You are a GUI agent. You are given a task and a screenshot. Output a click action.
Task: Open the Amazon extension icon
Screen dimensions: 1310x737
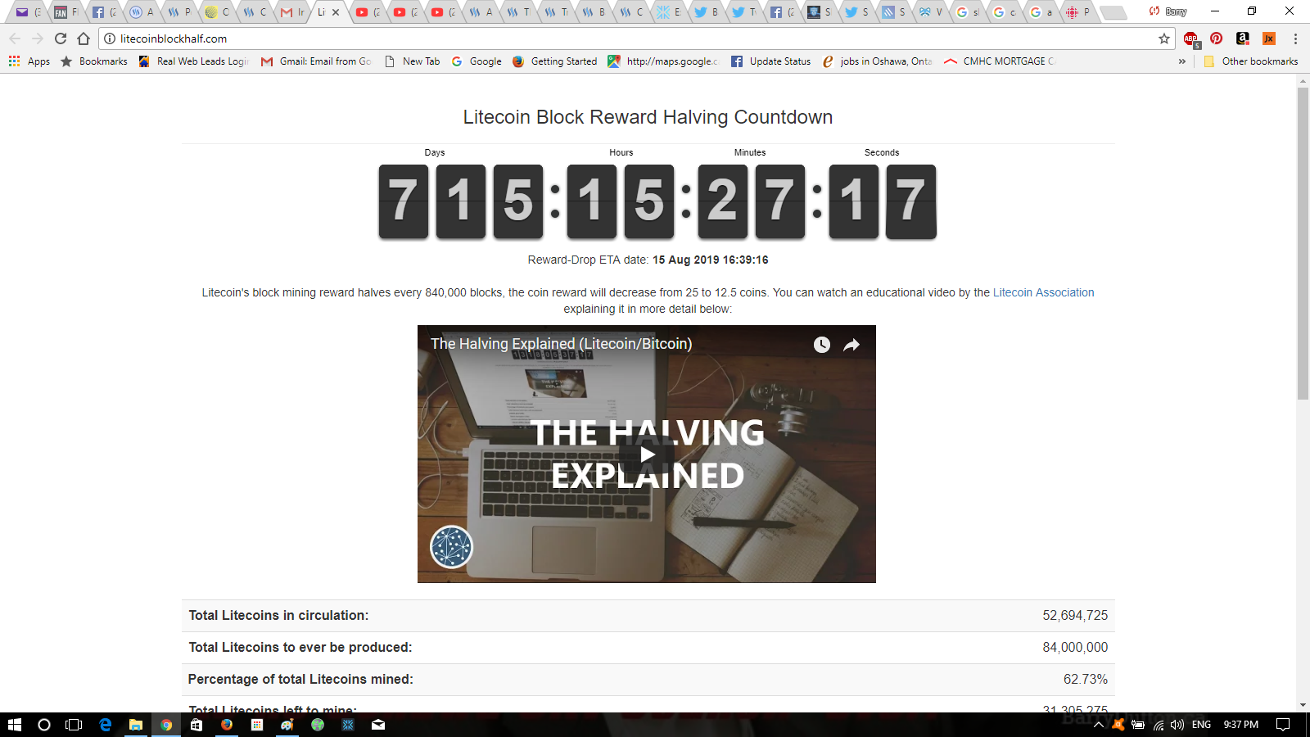1243,38
